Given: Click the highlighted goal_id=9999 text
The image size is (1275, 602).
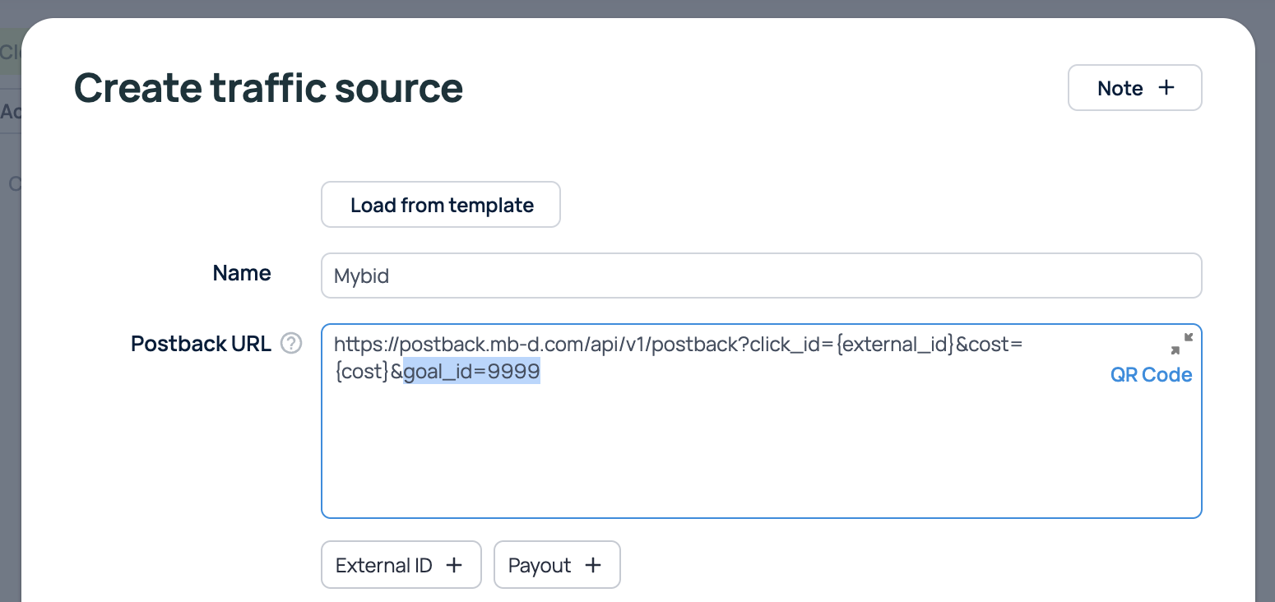Looking at the screenshot, I should pos(471,372).
